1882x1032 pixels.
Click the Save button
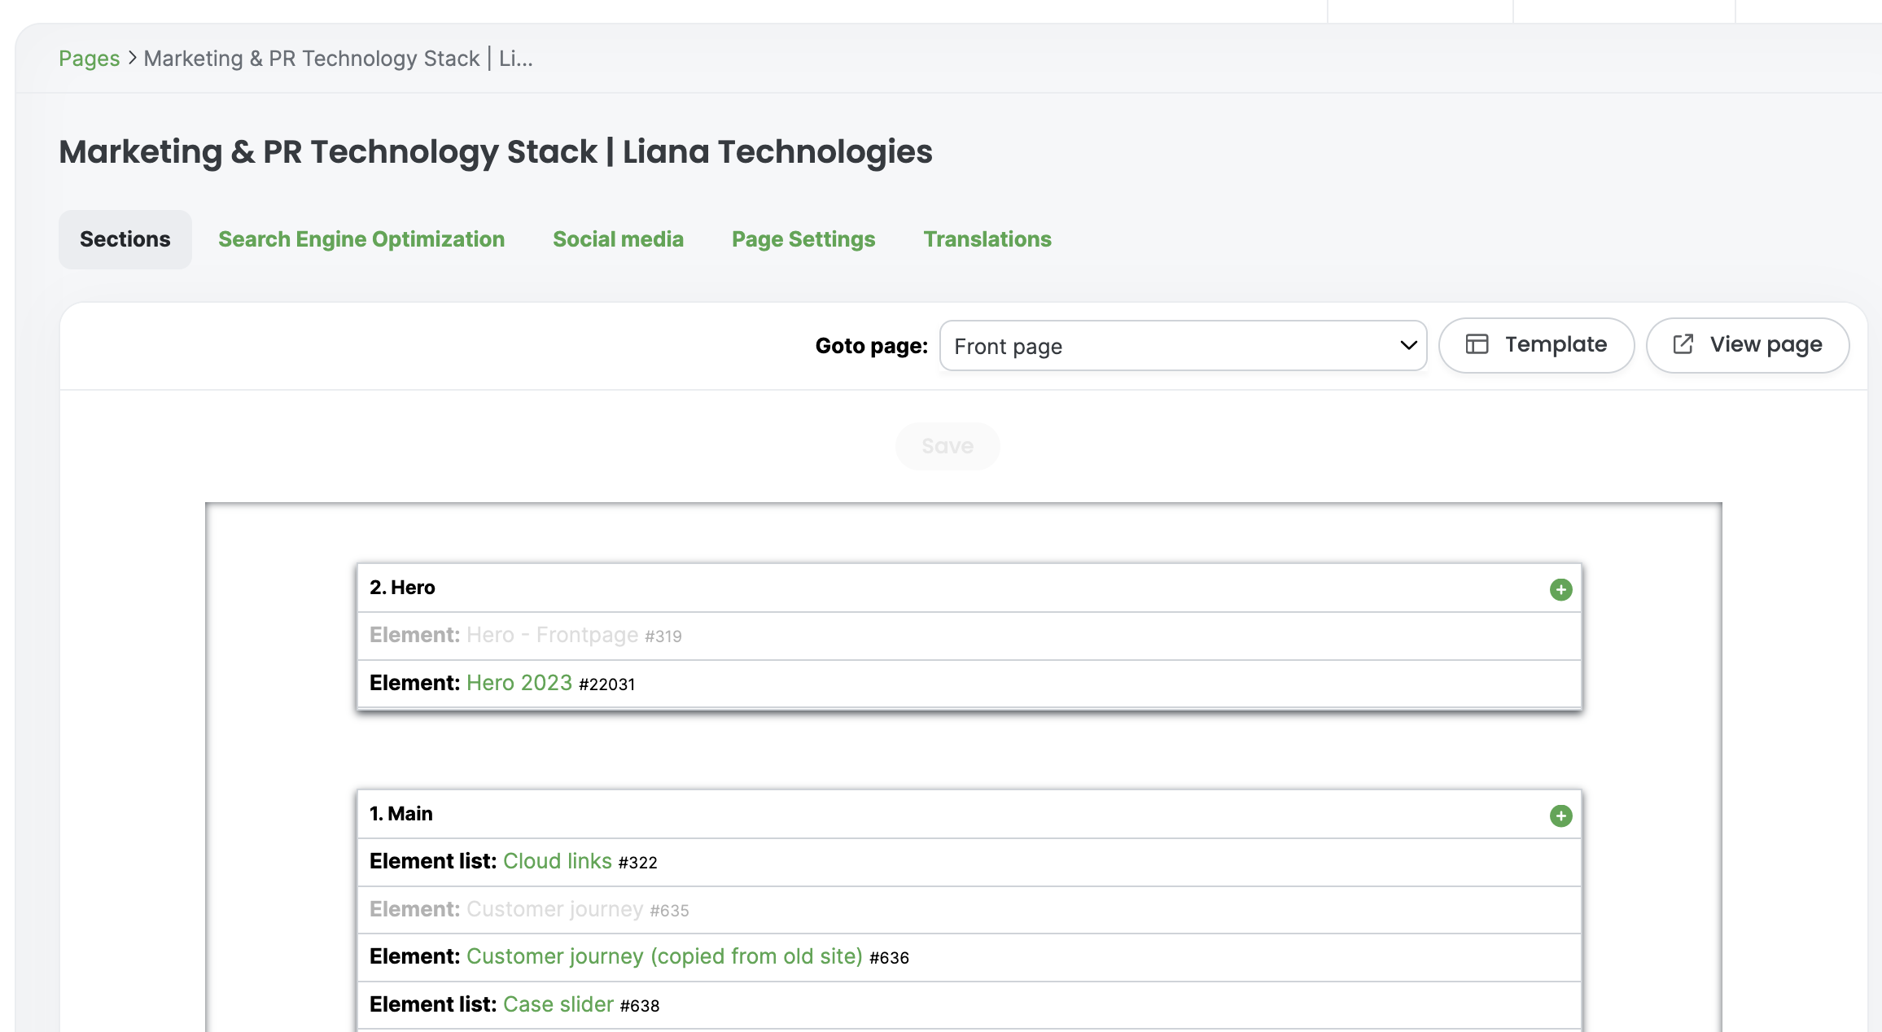947,446
